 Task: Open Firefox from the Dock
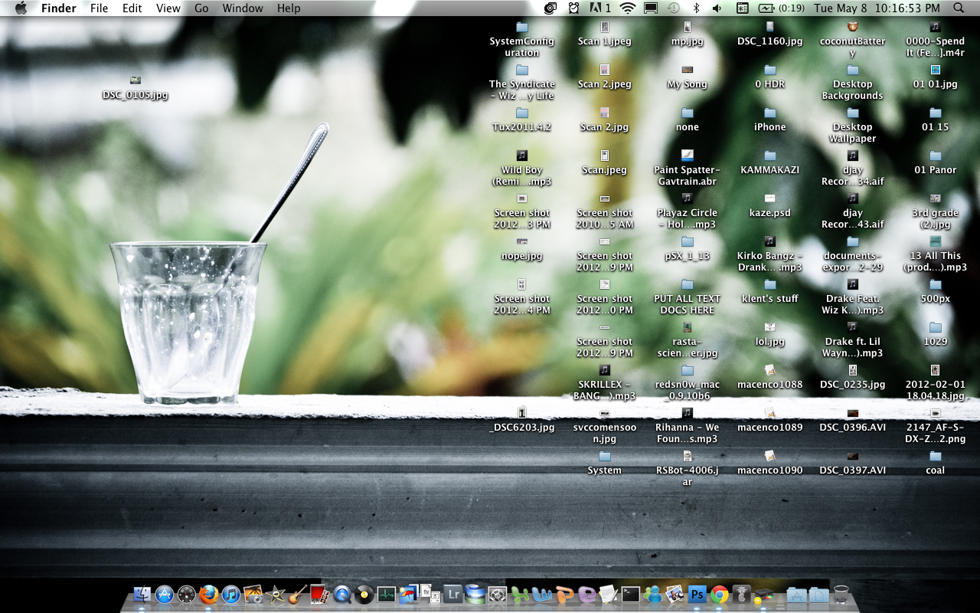pos(207,594)
